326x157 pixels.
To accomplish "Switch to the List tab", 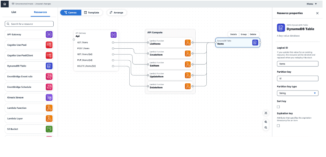I will click(14, 12).
